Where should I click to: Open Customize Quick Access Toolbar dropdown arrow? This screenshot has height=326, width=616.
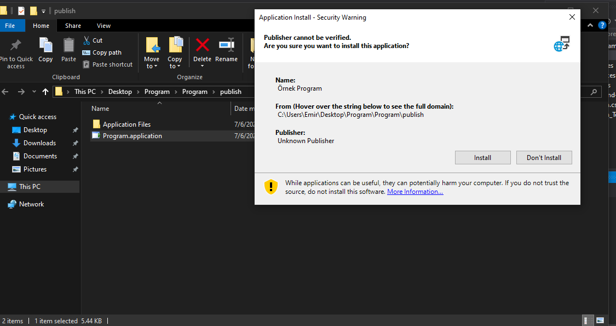(x=44, y=11)
